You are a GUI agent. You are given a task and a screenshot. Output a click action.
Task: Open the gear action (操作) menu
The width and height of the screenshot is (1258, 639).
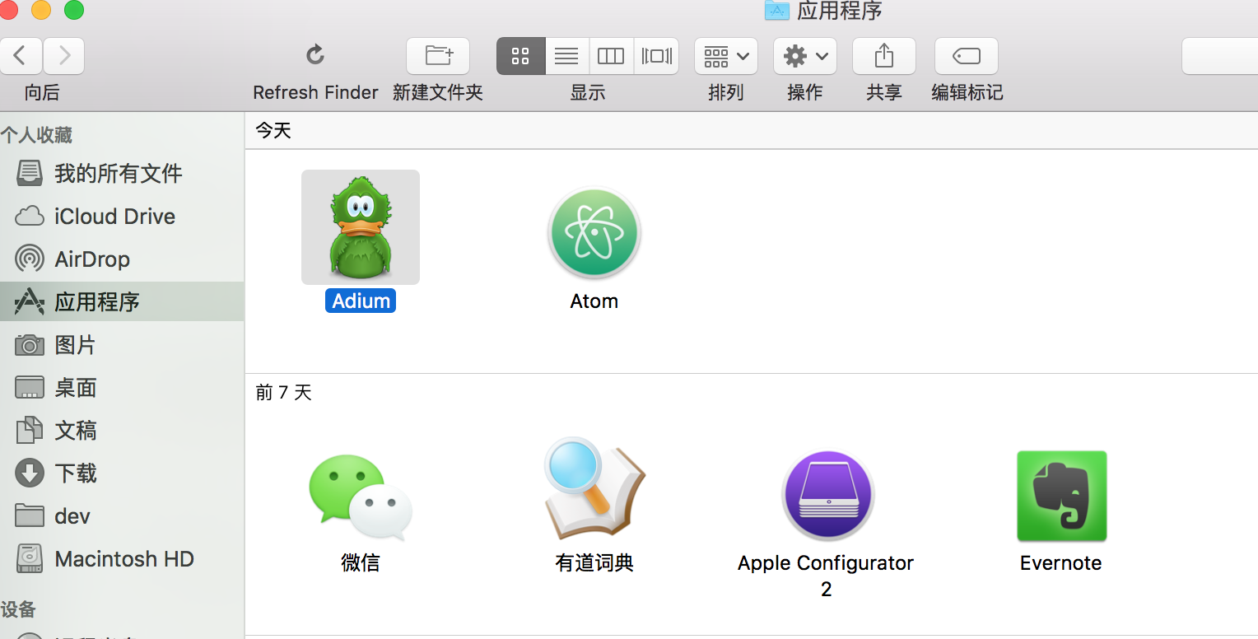click(805, 56)
